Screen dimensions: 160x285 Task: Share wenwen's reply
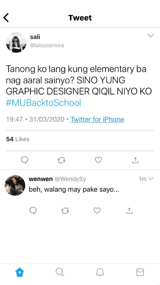(129, 211)
